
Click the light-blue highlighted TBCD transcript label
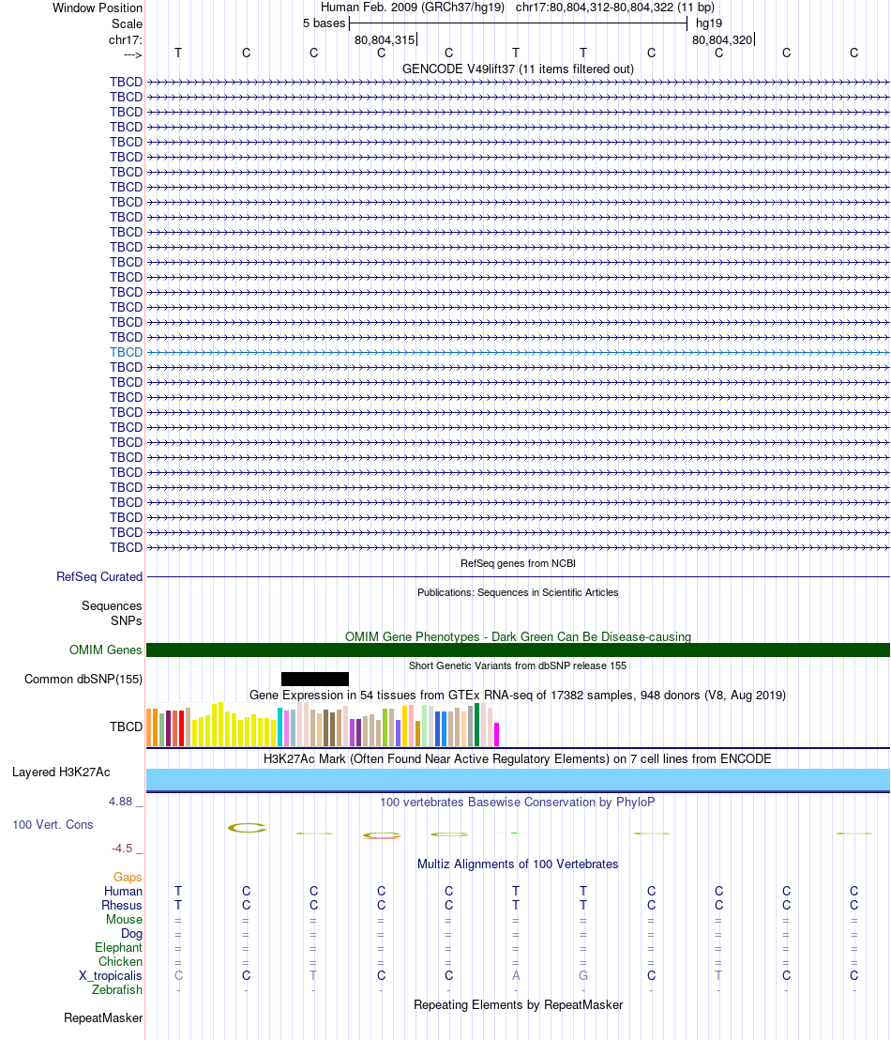click(x=126, y=352)
